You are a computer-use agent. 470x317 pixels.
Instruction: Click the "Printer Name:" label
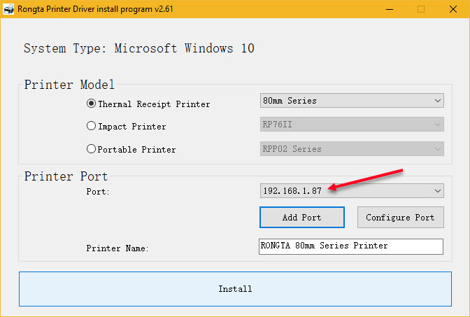click(x=117, y=248)
